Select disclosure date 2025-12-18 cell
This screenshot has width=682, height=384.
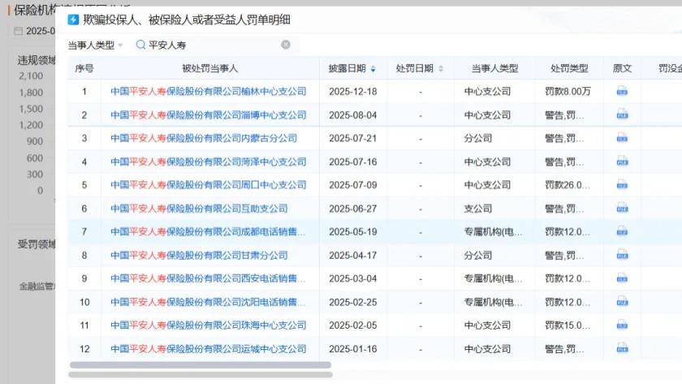tap(352, 91)
